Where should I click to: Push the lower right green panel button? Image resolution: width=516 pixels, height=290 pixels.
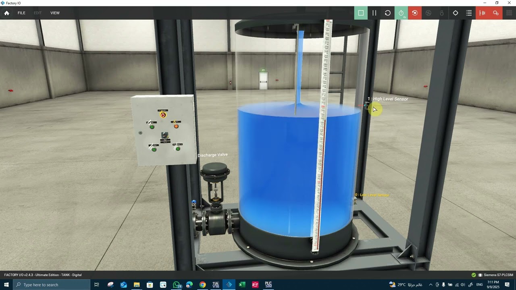click(x=178, y=149)
